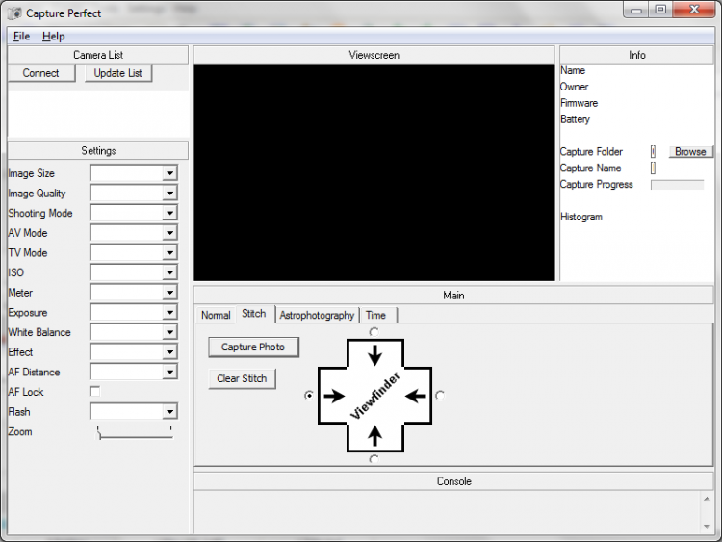Click the Connect button
The height and width of the screenshot is (542, 722).
coord(41,73)
